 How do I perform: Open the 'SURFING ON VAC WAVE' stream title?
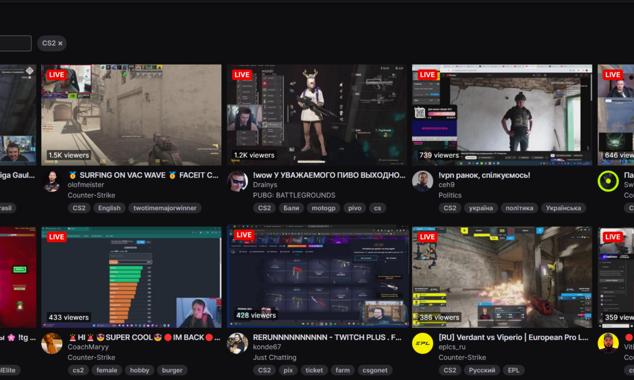point(144,175)
